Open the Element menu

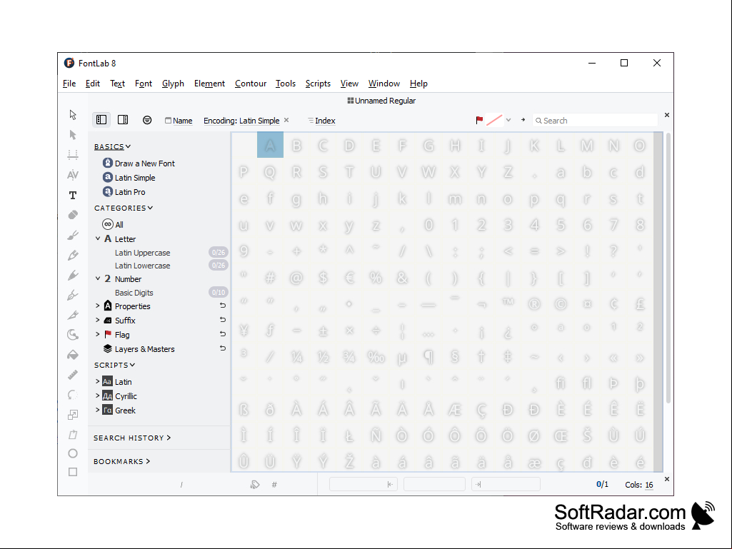tap(209, 83)
